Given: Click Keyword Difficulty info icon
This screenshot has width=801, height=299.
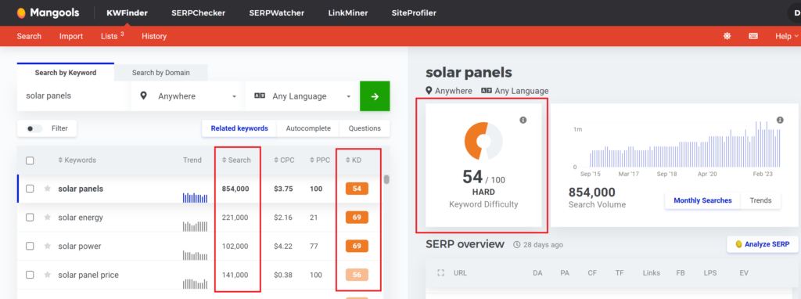Looking at the screenshot, I should tap(523, 120).
